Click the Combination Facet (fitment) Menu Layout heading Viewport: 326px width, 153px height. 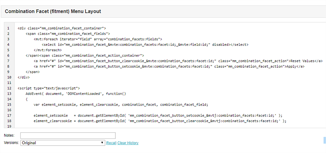pos(53,11)
